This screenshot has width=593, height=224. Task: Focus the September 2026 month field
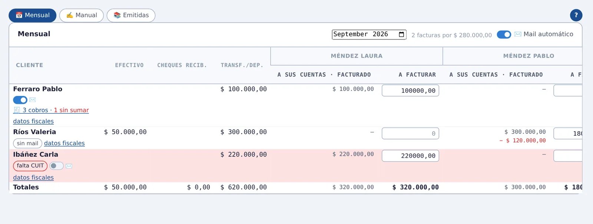click(x=369, y=34)
